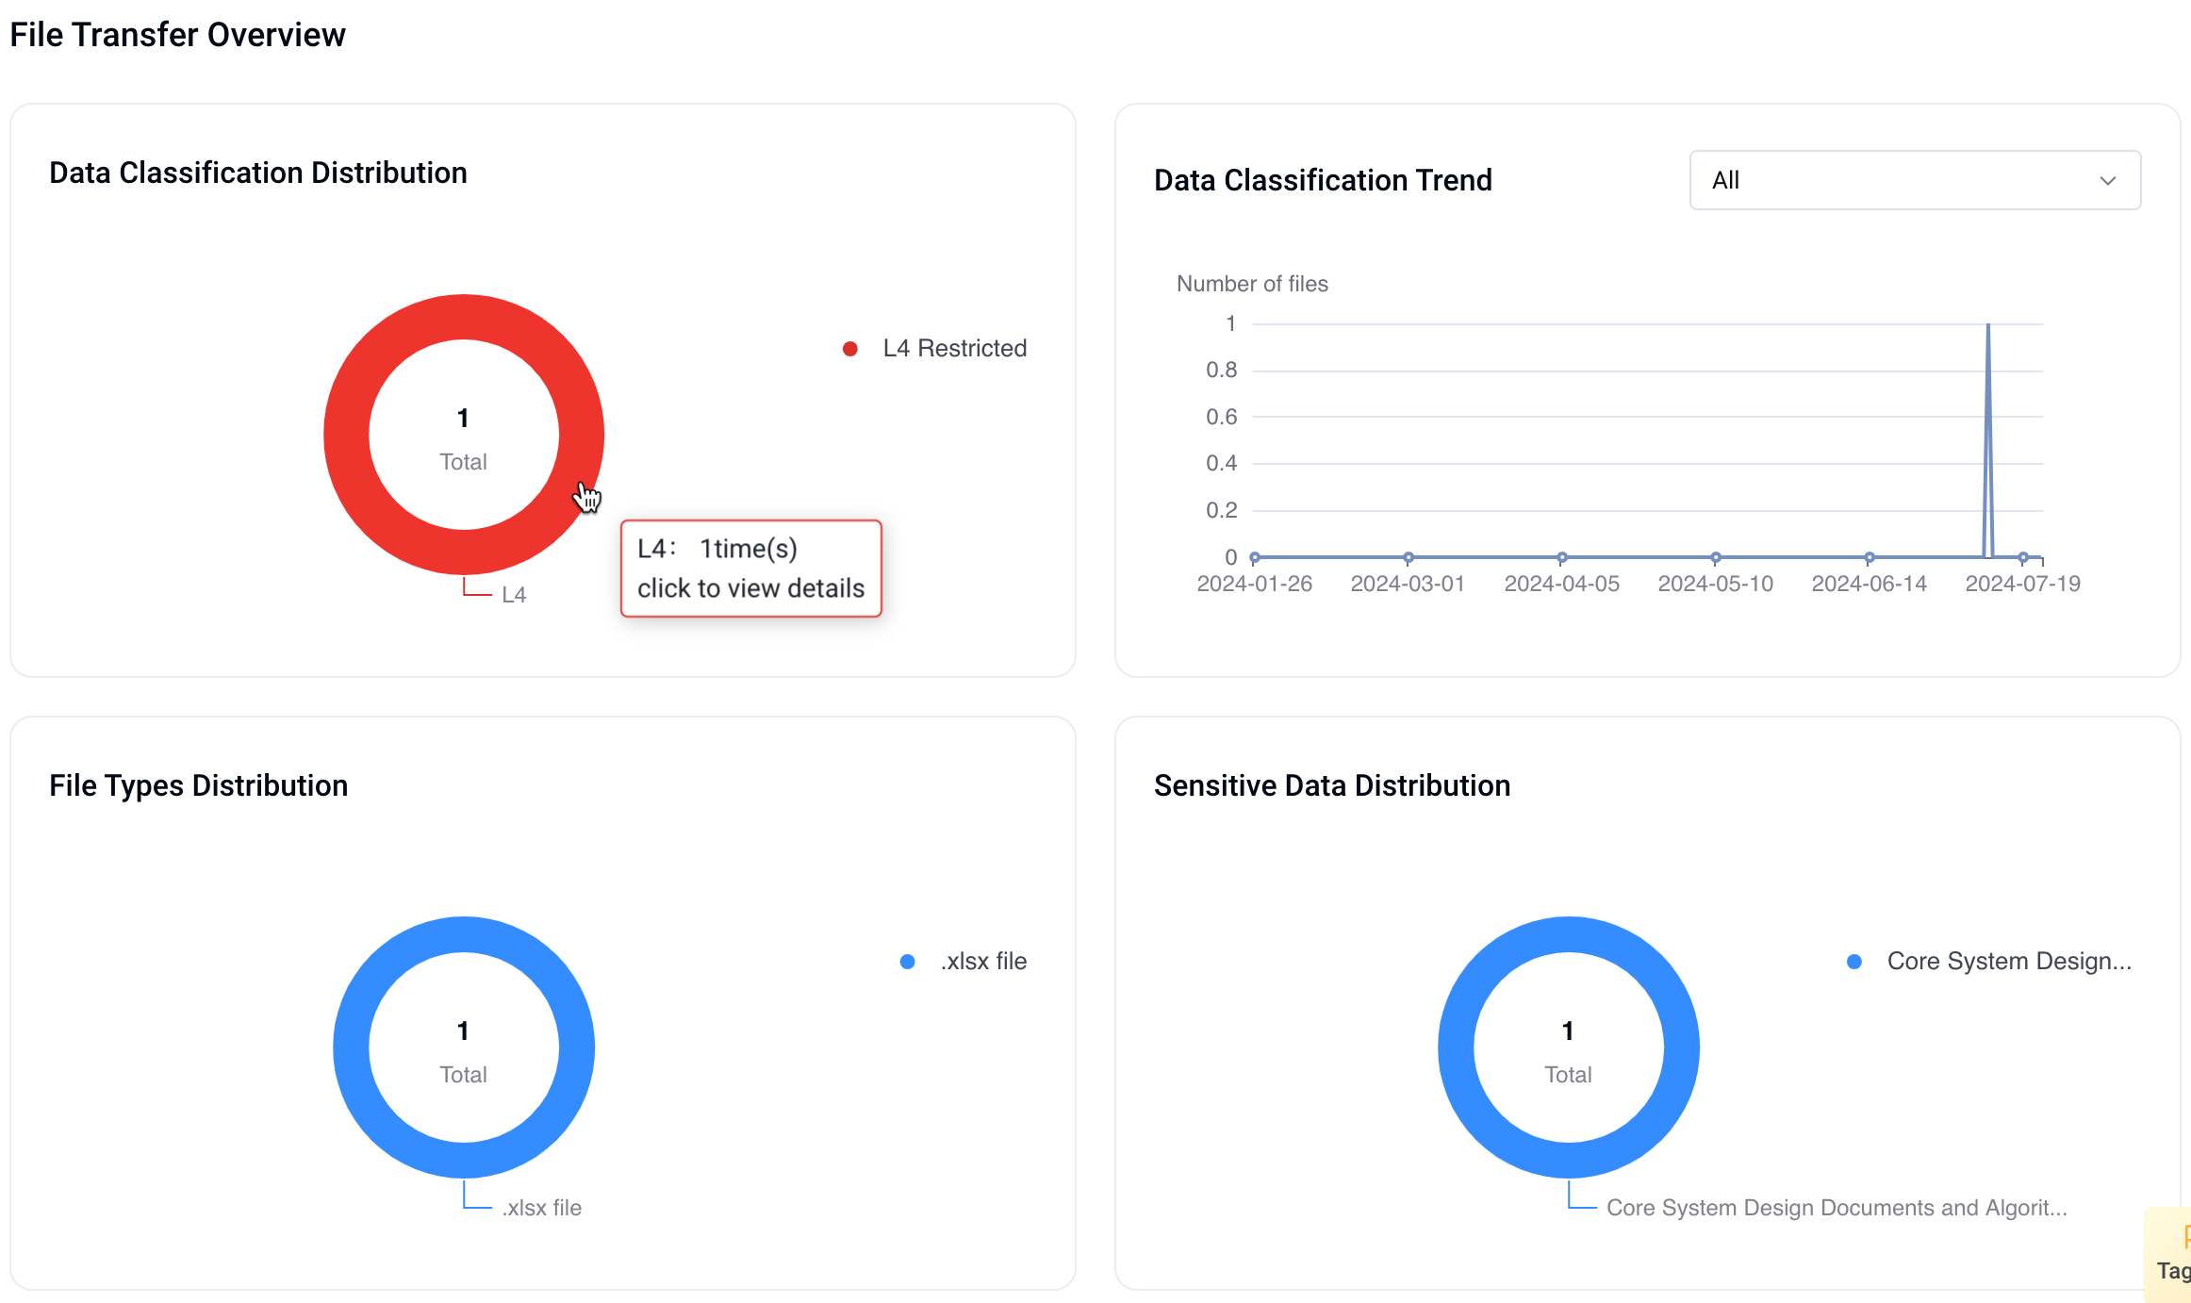Click the File Transfer Overview heading
Screen dimensions: 2191x1303
[177, 35]
